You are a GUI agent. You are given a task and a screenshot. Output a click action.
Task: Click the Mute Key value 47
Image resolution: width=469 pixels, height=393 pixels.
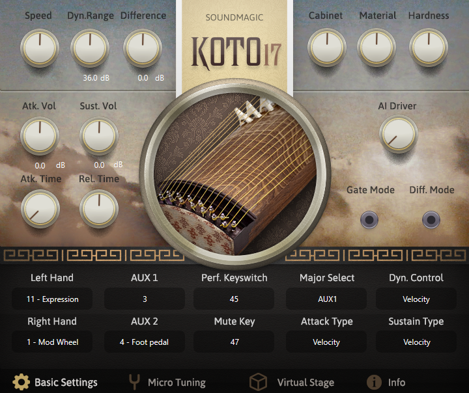click(234, 342)
